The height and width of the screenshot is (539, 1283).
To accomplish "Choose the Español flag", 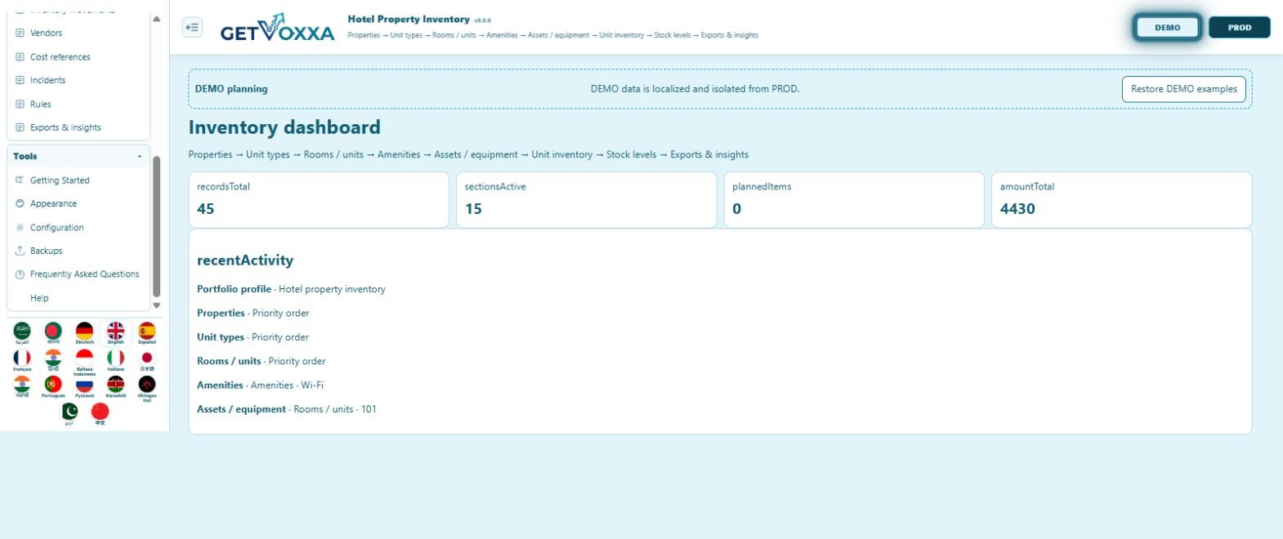I will coord(147,332).
